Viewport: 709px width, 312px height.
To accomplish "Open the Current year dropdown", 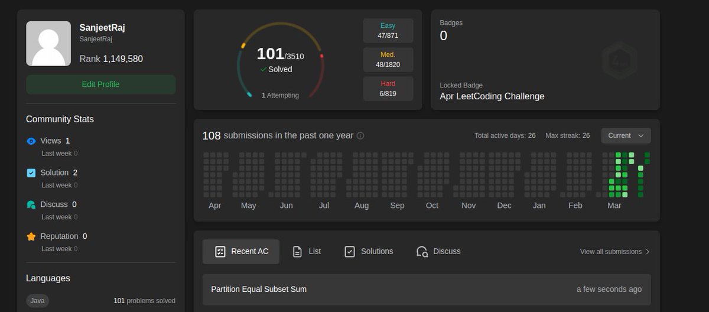I will click(x=626, y=135).
